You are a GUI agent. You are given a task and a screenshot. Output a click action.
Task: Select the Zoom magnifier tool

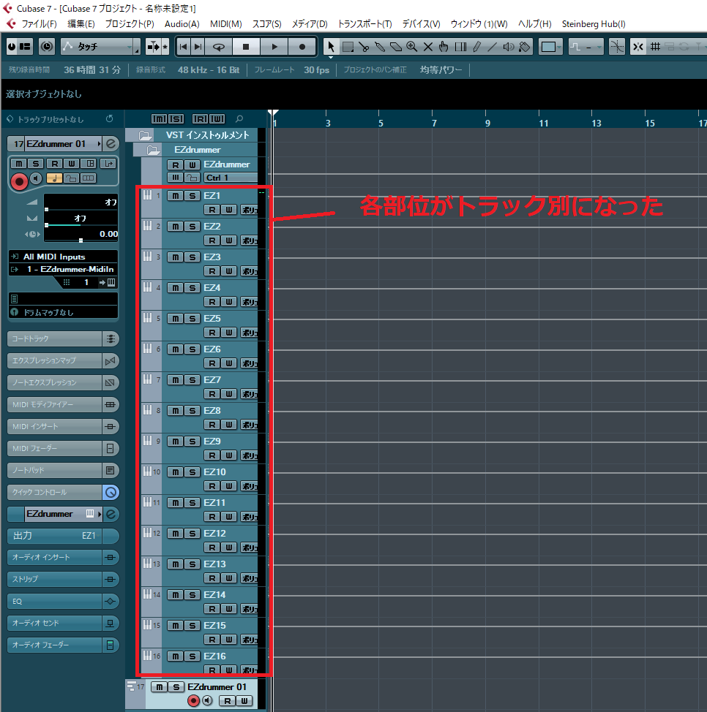pyautogui.click(x=412, y=47)
